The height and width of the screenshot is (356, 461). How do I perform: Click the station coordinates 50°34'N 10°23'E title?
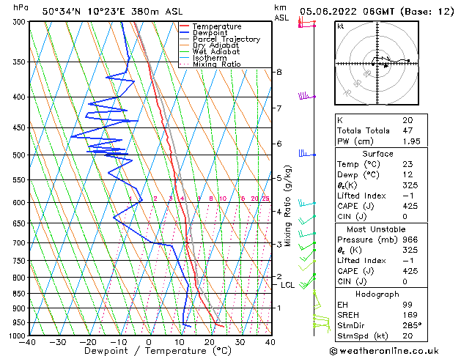(x=84, y=12)
